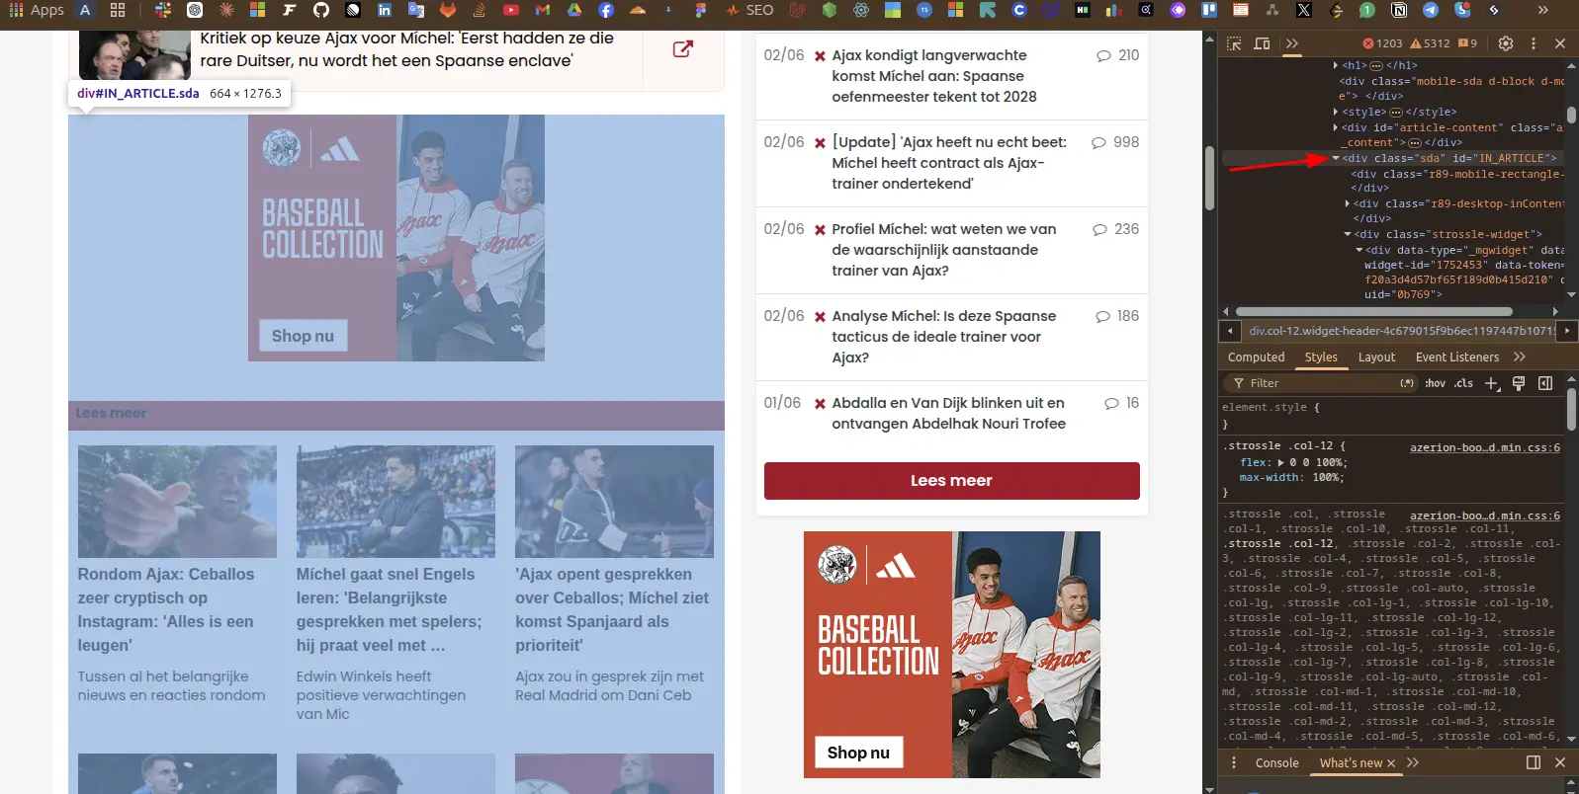This screenshot has width=1579, height=794.
Task: Collapse the _mgwidget div node
Action: pos(1360,250)
